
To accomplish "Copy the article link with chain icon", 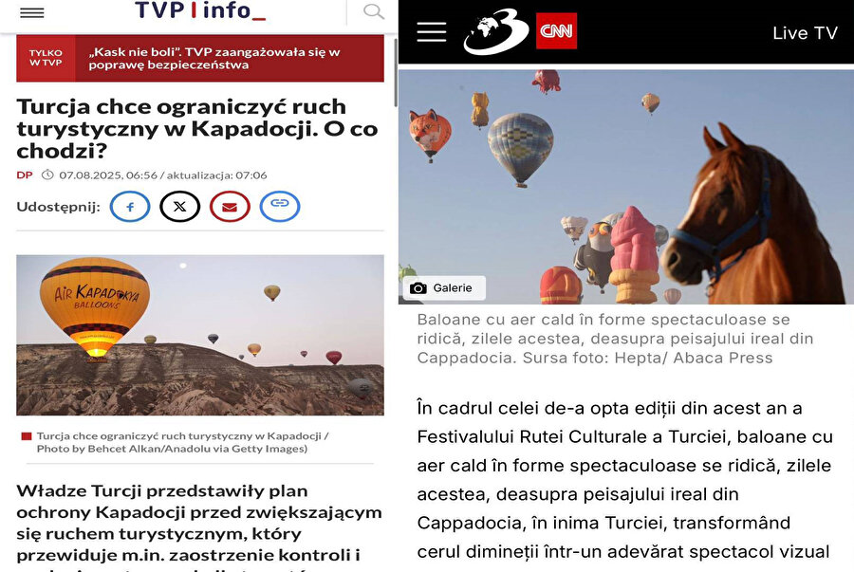I will coord(280,207).
